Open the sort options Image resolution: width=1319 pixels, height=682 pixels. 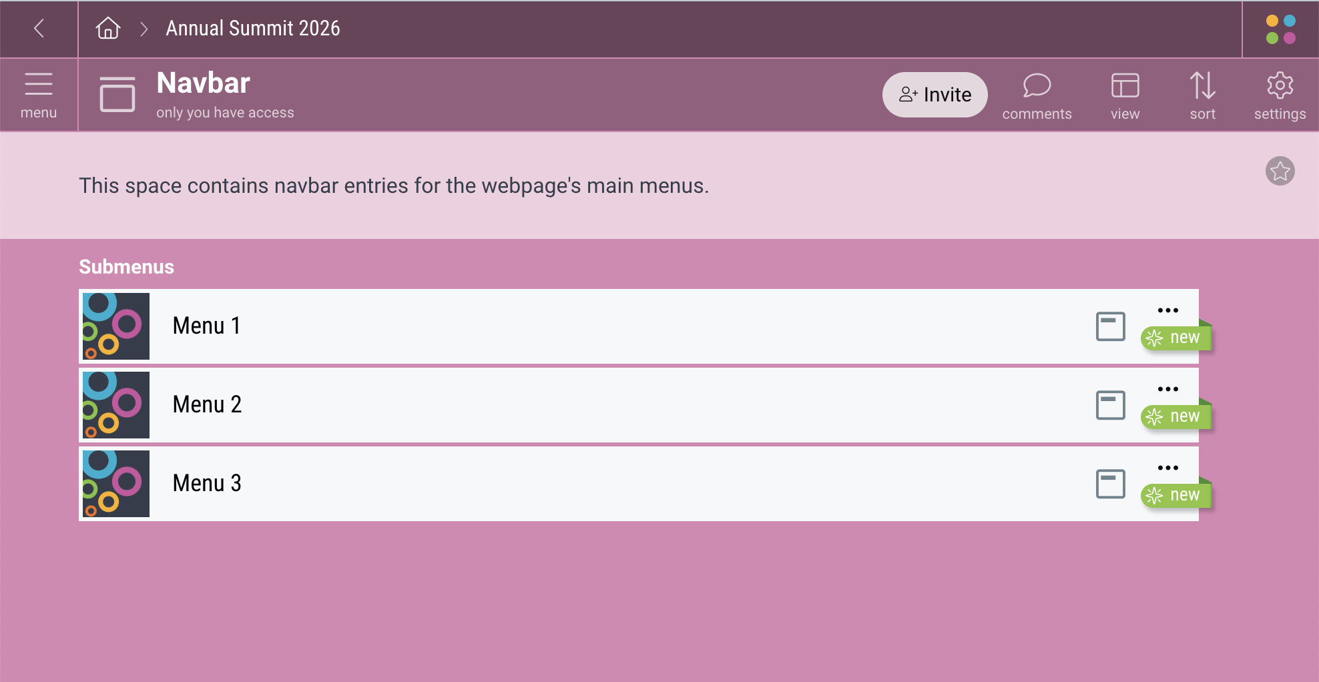pyautogui.click(x=1202, y=95)
